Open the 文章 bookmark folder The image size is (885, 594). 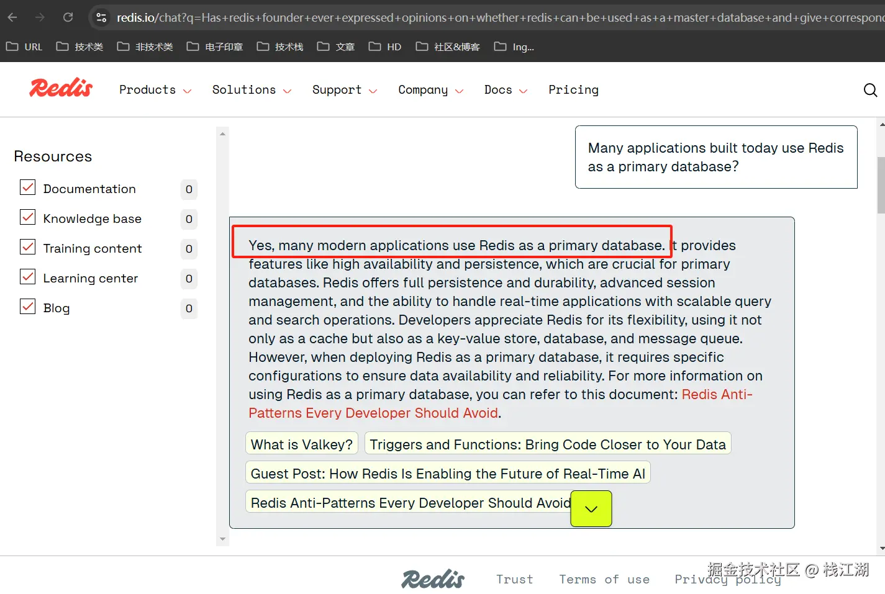(335, 47)
